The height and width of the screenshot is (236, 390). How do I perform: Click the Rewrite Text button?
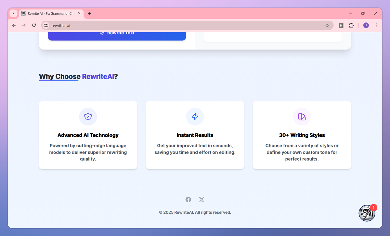tap(117, 36)
